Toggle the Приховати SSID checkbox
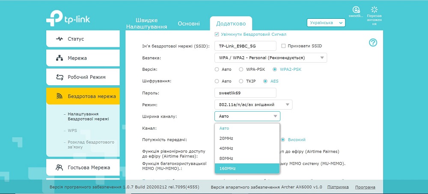The image size is (428, 194). point(283,46)
